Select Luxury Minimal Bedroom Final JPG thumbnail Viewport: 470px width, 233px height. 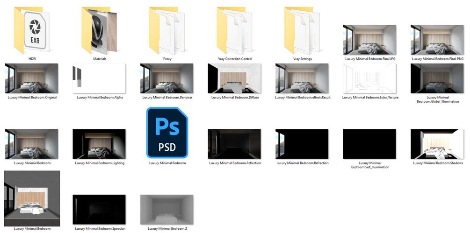tap(370, 40)
